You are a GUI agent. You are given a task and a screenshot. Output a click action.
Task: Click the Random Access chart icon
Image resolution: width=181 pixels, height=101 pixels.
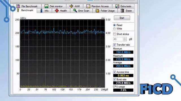88,6
